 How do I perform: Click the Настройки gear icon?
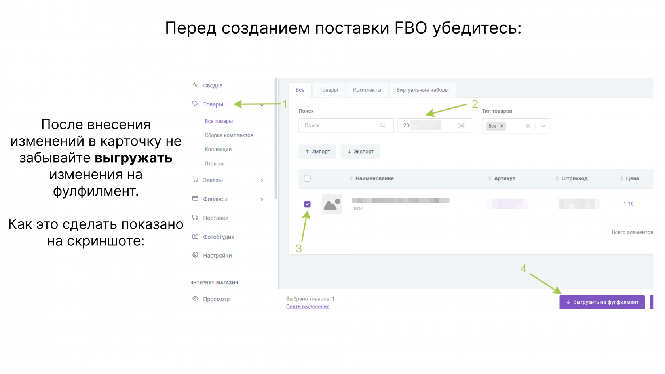tap(195, 255)
